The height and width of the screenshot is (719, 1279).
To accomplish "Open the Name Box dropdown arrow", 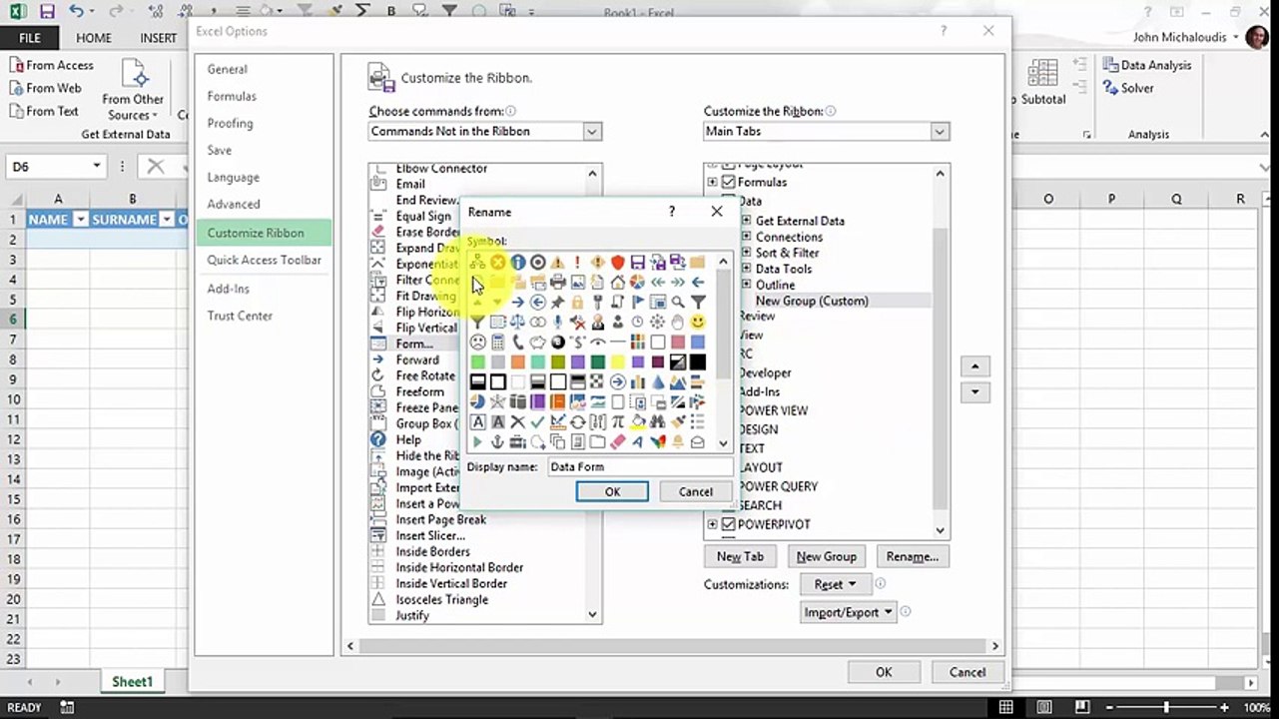I will (x=97, y=166).
